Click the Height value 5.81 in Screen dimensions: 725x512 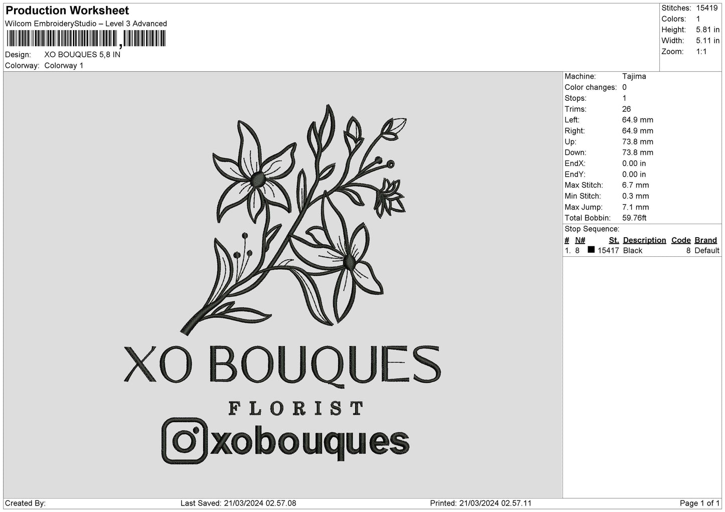(x=707, y=30)
